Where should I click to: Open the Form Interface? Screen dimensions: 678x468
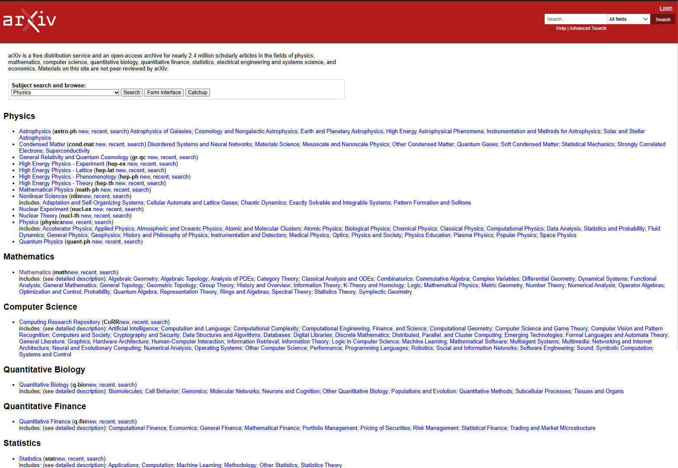tap(163, 92)
